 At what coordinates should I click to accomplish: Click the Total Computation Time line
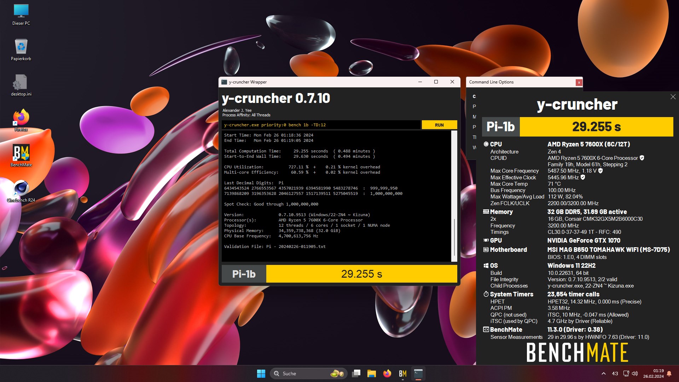[300, 151]
